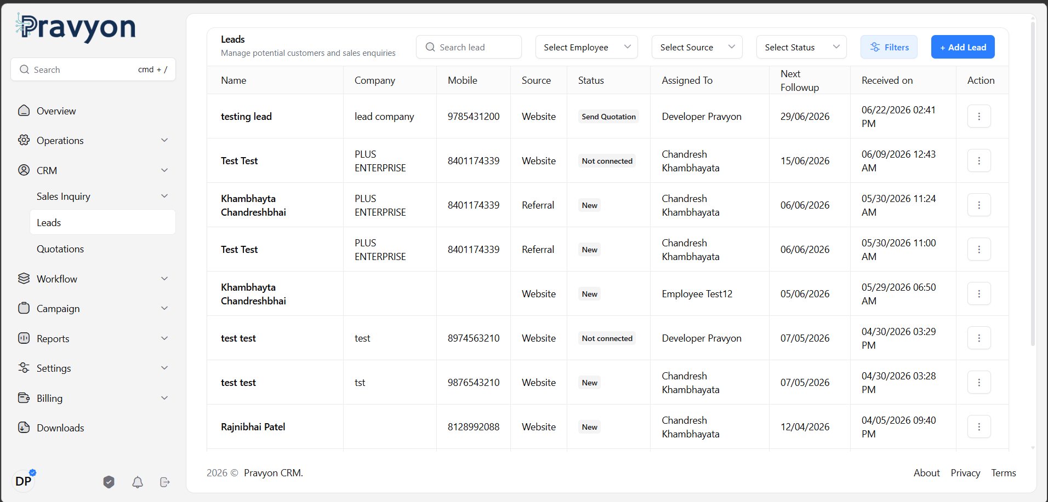Click the Downloads icon in sidebar
Viewport: 1048px width, 502px height.
[24, 428]
